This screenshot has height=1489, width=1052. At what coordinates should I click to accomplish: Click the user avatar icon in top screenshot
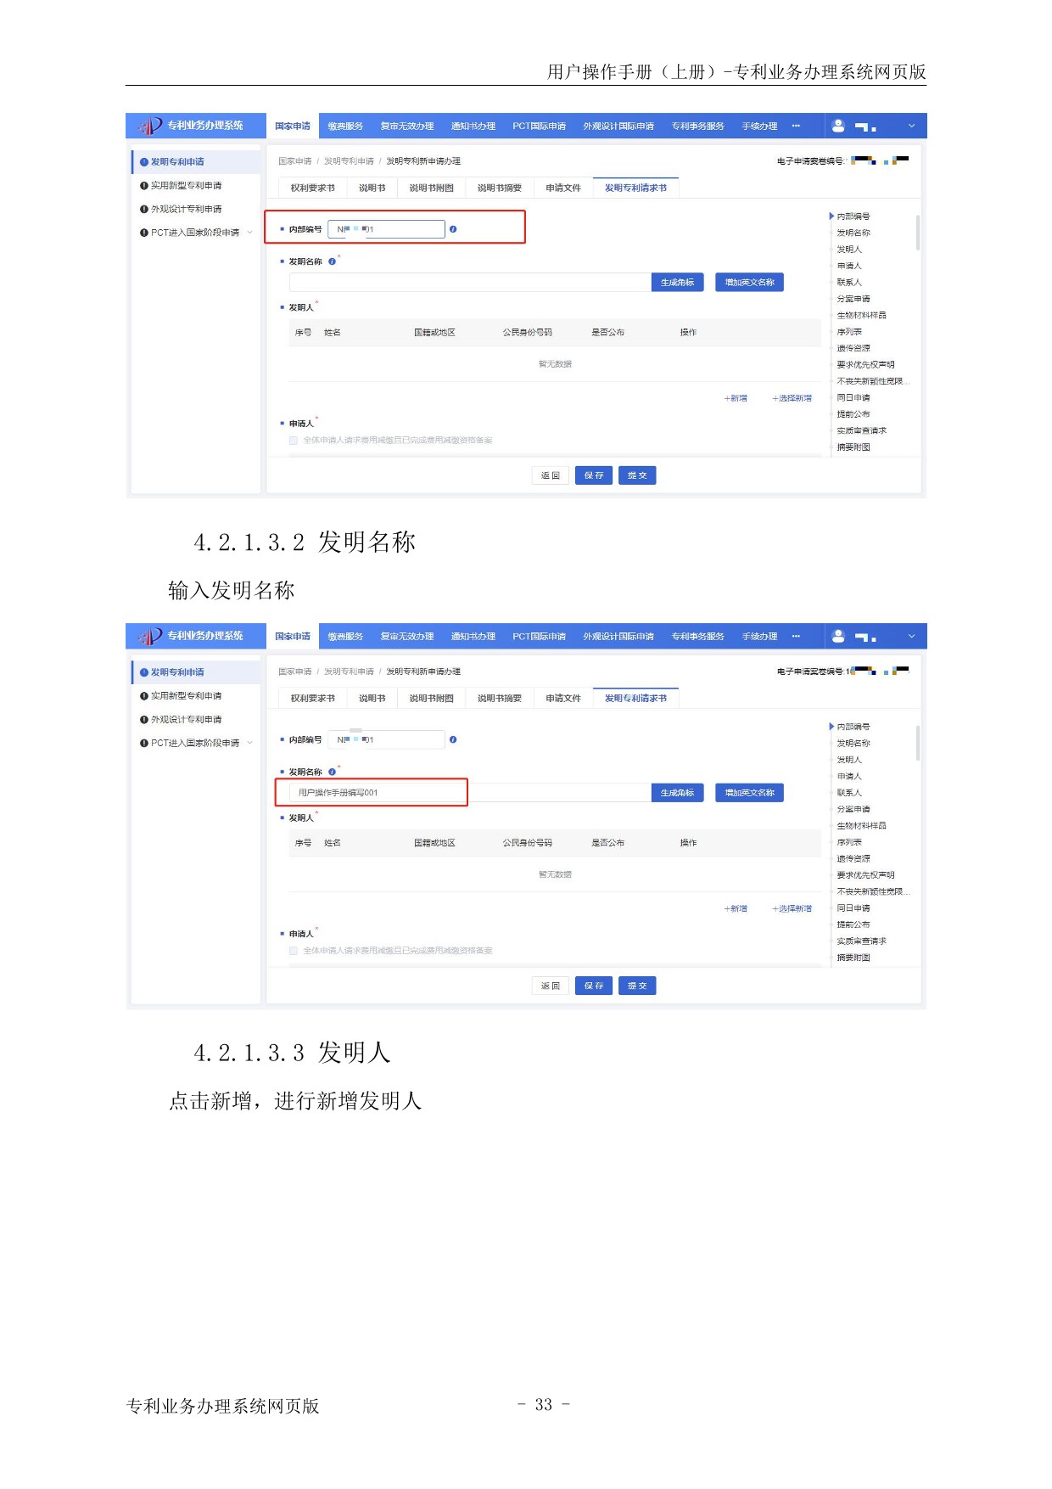[x=837, y=126]
